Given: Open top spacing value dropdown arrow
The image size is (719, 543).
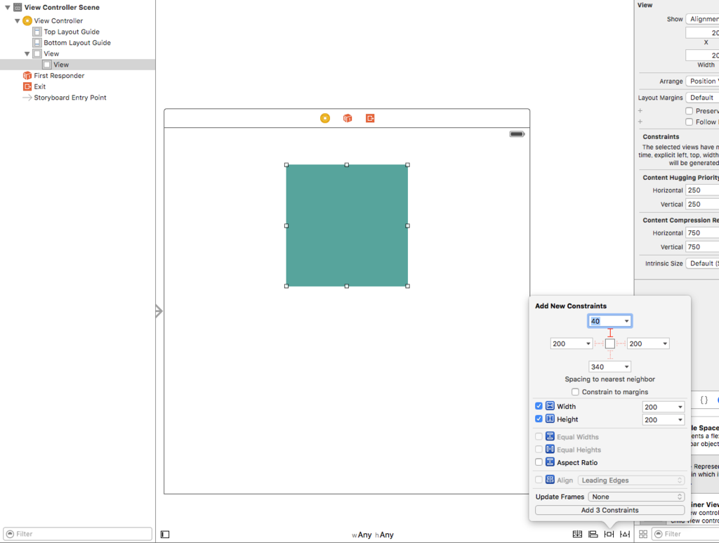Looking at the screenshot, I should (626, 321).
